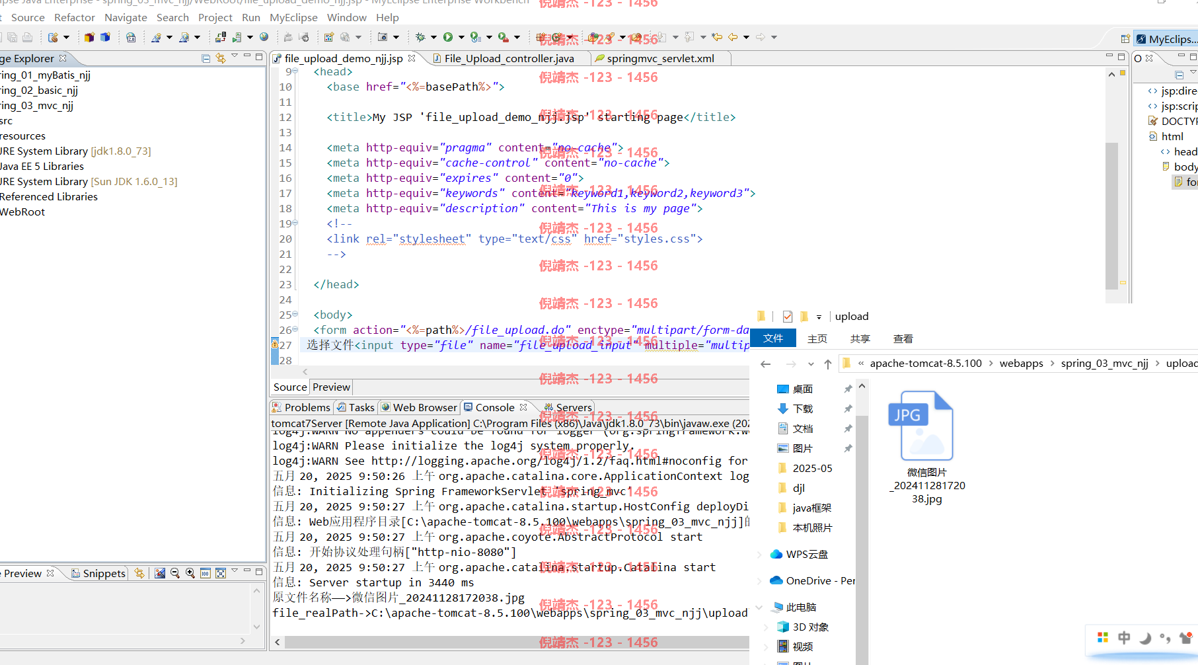This screenshot has width=1198, height=665.
Task: Expand the WPS云盘 node
Action: pyautogui.click(x=759, y=554)
